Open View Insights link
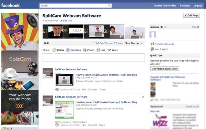This screenshot has width=206, height=130. (161, 49)
